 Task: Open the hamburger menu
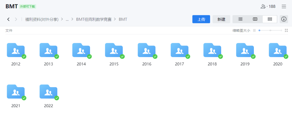[x=284, y=6]
